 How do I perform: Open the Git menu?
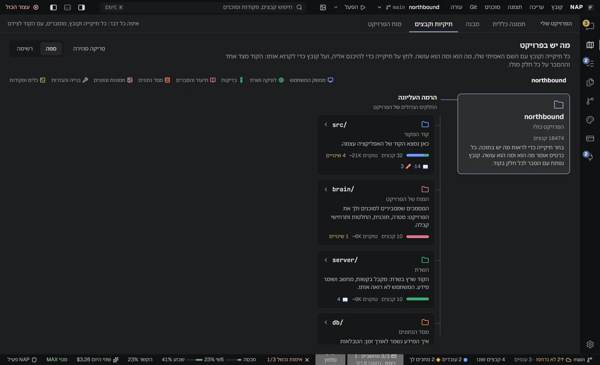click(x=473, y=7)
